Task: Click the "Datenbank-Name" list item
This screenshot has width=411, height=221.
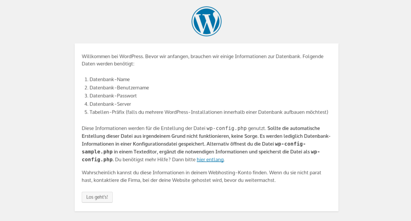Action: (x=110, y=80)
